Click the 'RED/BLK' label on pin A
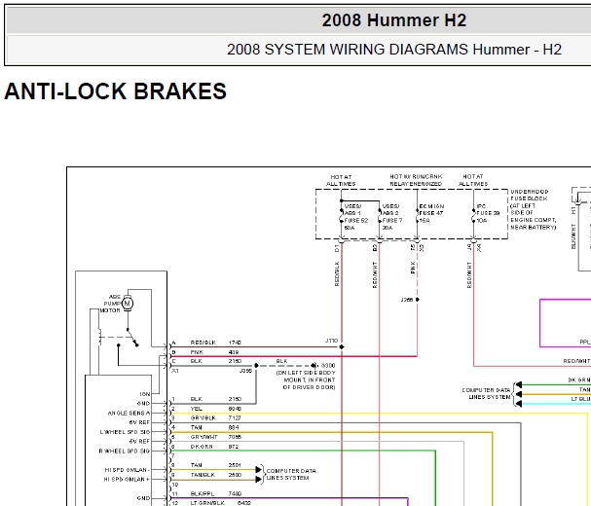591x506 pixels. coord(203,343)
